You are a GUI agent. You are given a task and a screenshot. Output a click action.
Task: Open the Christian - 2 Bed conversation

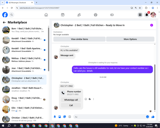coord(24,119)
